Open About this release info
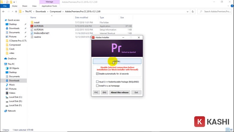 point(120,92)
